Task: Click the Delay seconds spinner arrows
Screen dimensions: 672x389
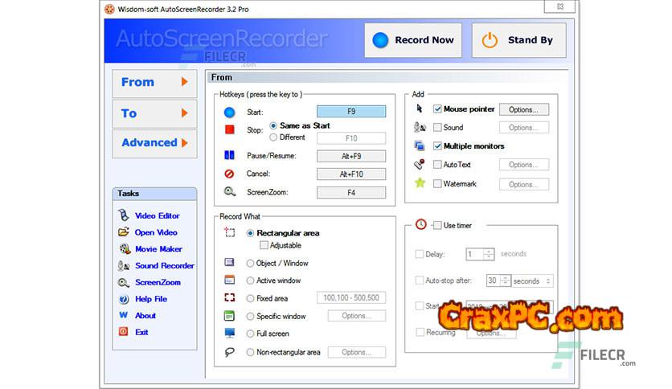Action: point(488,254)
